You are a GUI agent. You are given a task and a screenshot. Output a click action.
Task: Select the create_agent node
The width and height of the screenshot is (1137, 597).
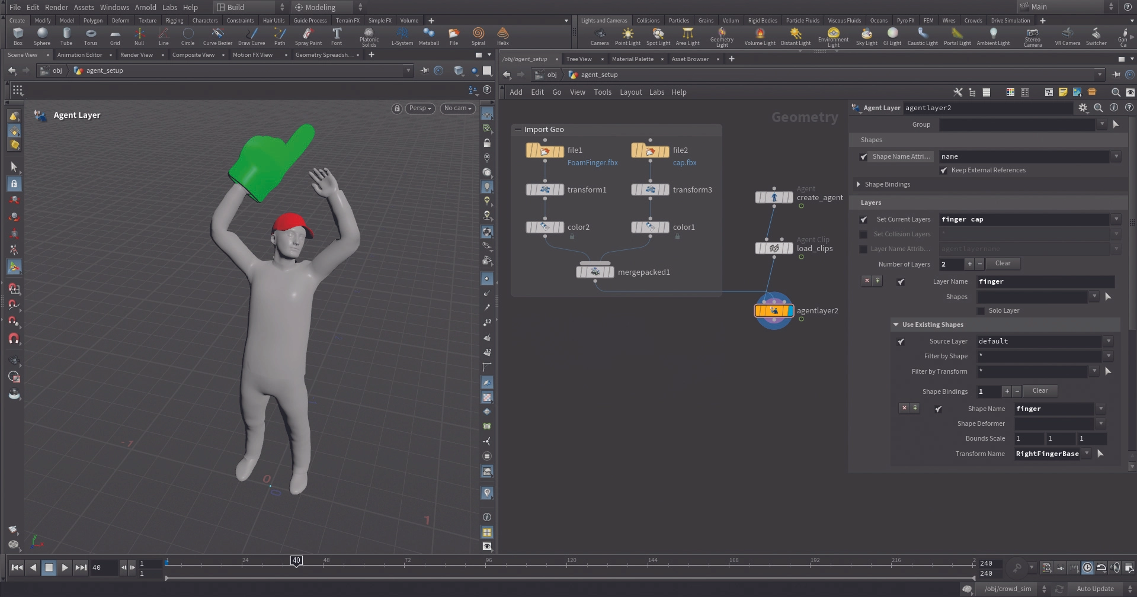[x=774, y=197]
